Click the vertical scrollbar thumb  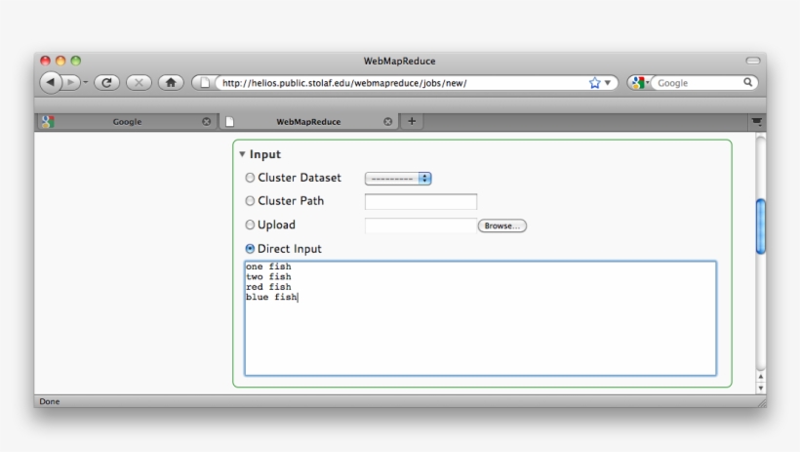tap(761, 226)
